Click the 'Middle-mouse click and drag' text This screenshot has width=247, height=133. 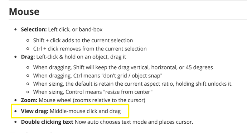click(x=85, y=111)
